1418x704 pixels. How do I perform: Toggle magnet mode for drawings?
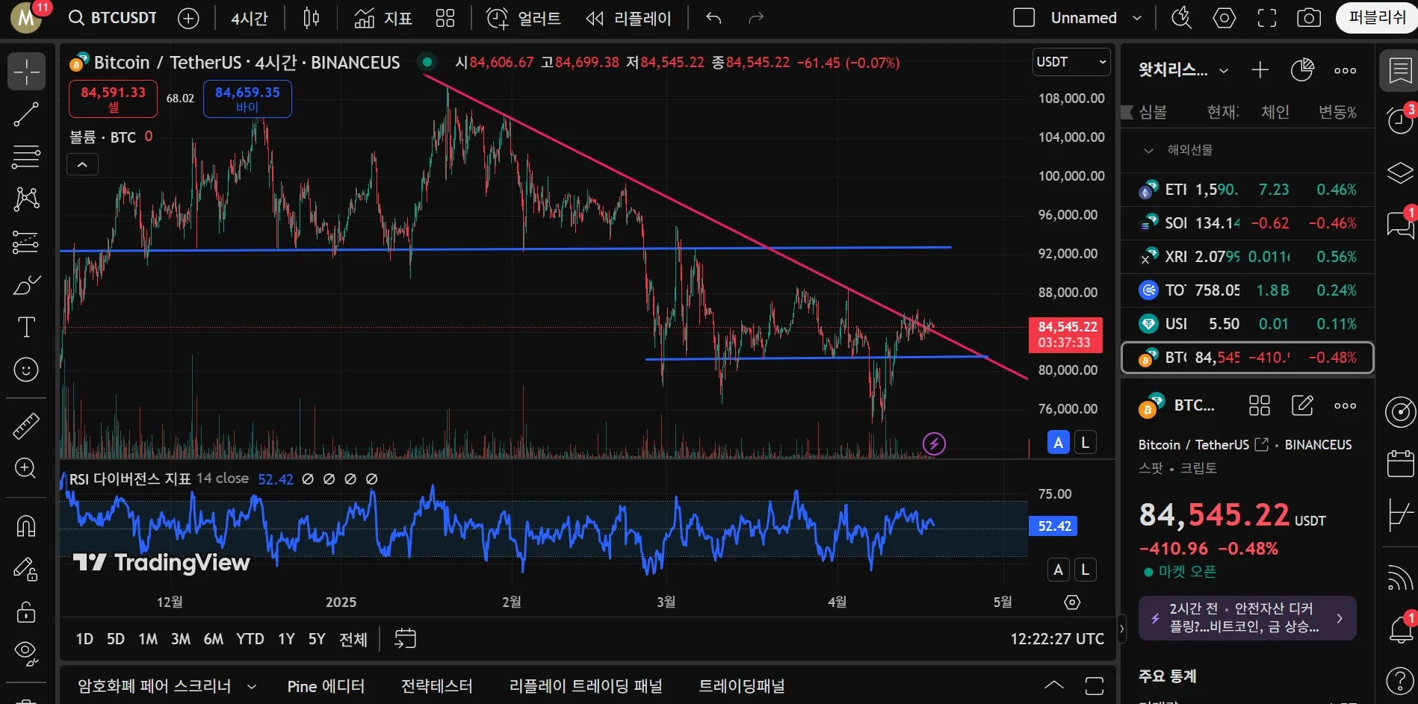pos(26,526)
